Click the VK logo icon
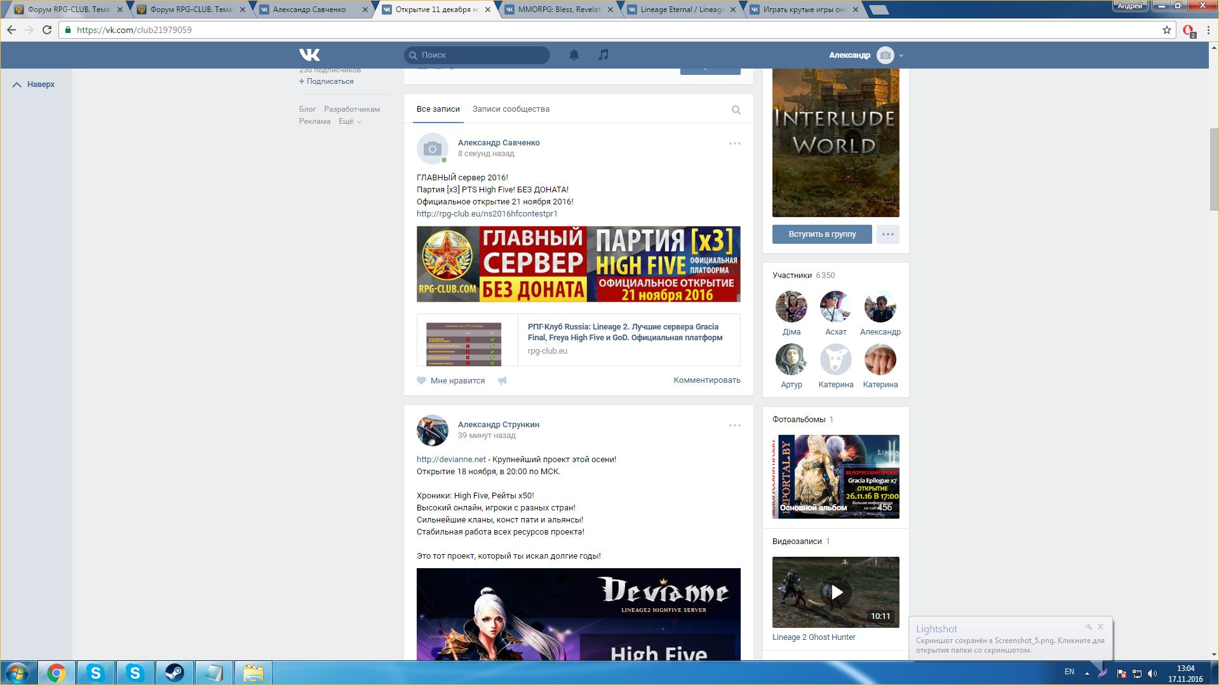The height and width of the screenshot is (685, 1219). pyautogui.click(x=309, y=55)
